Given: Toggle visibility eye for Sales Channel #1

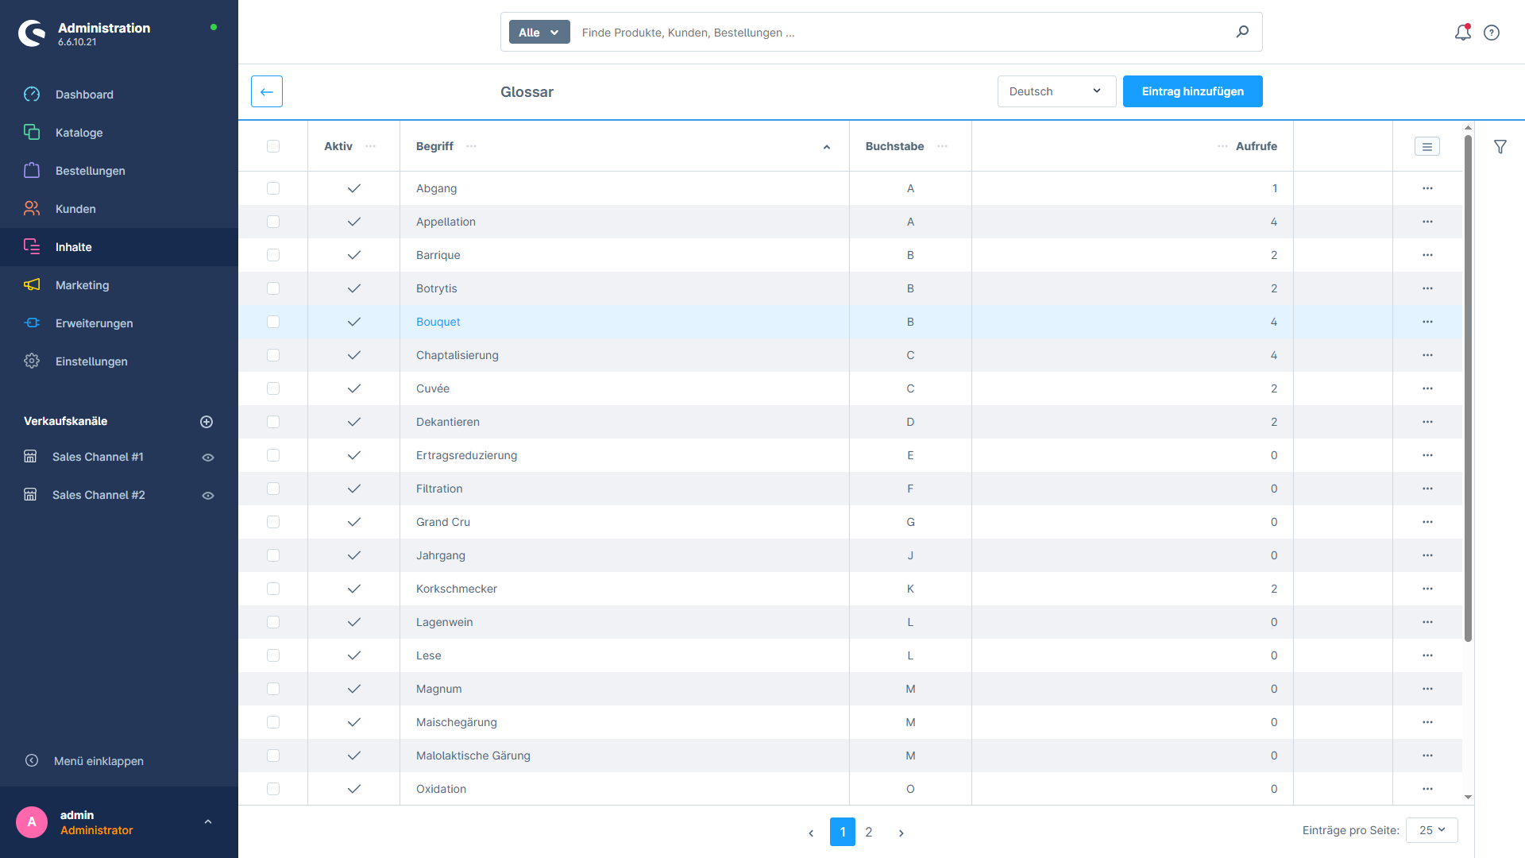Looking at the screenshot, I should 208,458.
